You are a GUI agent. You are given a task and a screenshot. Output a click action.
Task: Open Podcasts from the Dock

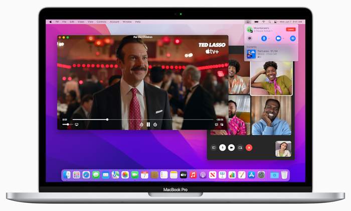[203, 175]
